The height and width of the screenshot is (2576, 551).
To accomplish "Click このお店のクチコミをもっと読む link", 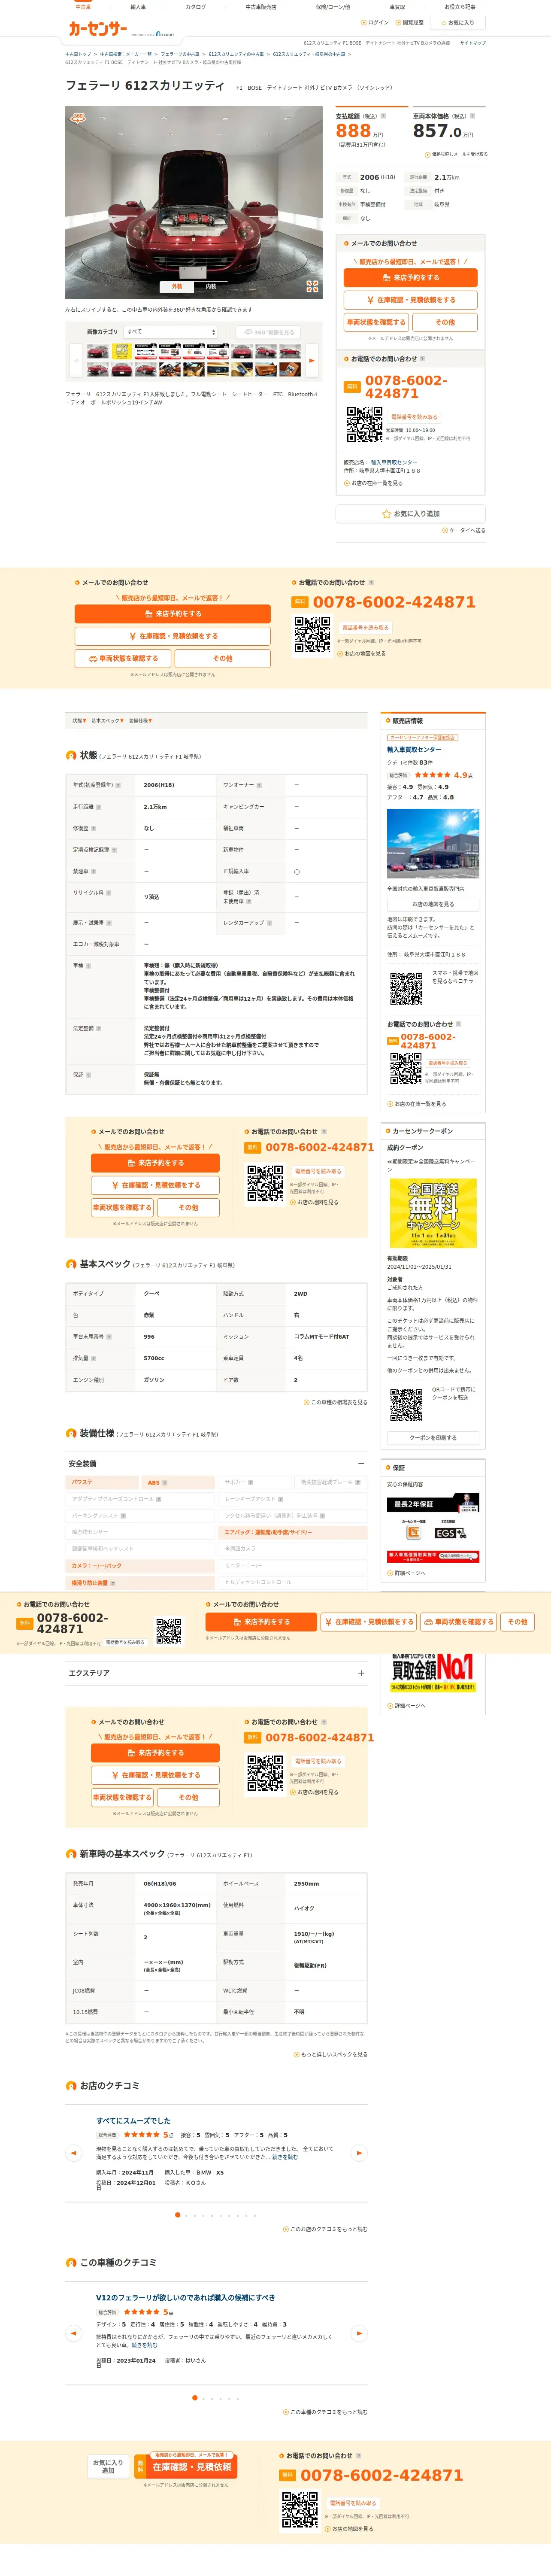I will point(326,2229).
